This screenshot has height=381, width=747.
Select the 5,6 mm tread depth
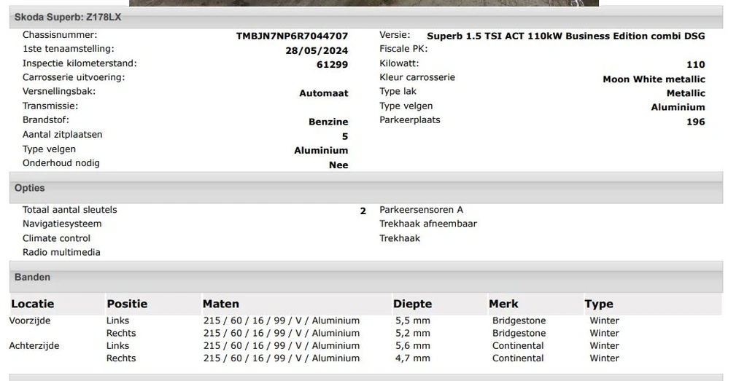[x=413, y=346]
